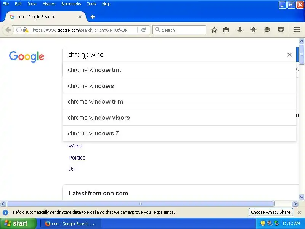
Task: Click Latest from cnn.com heading
Action: tap(98, 194)
